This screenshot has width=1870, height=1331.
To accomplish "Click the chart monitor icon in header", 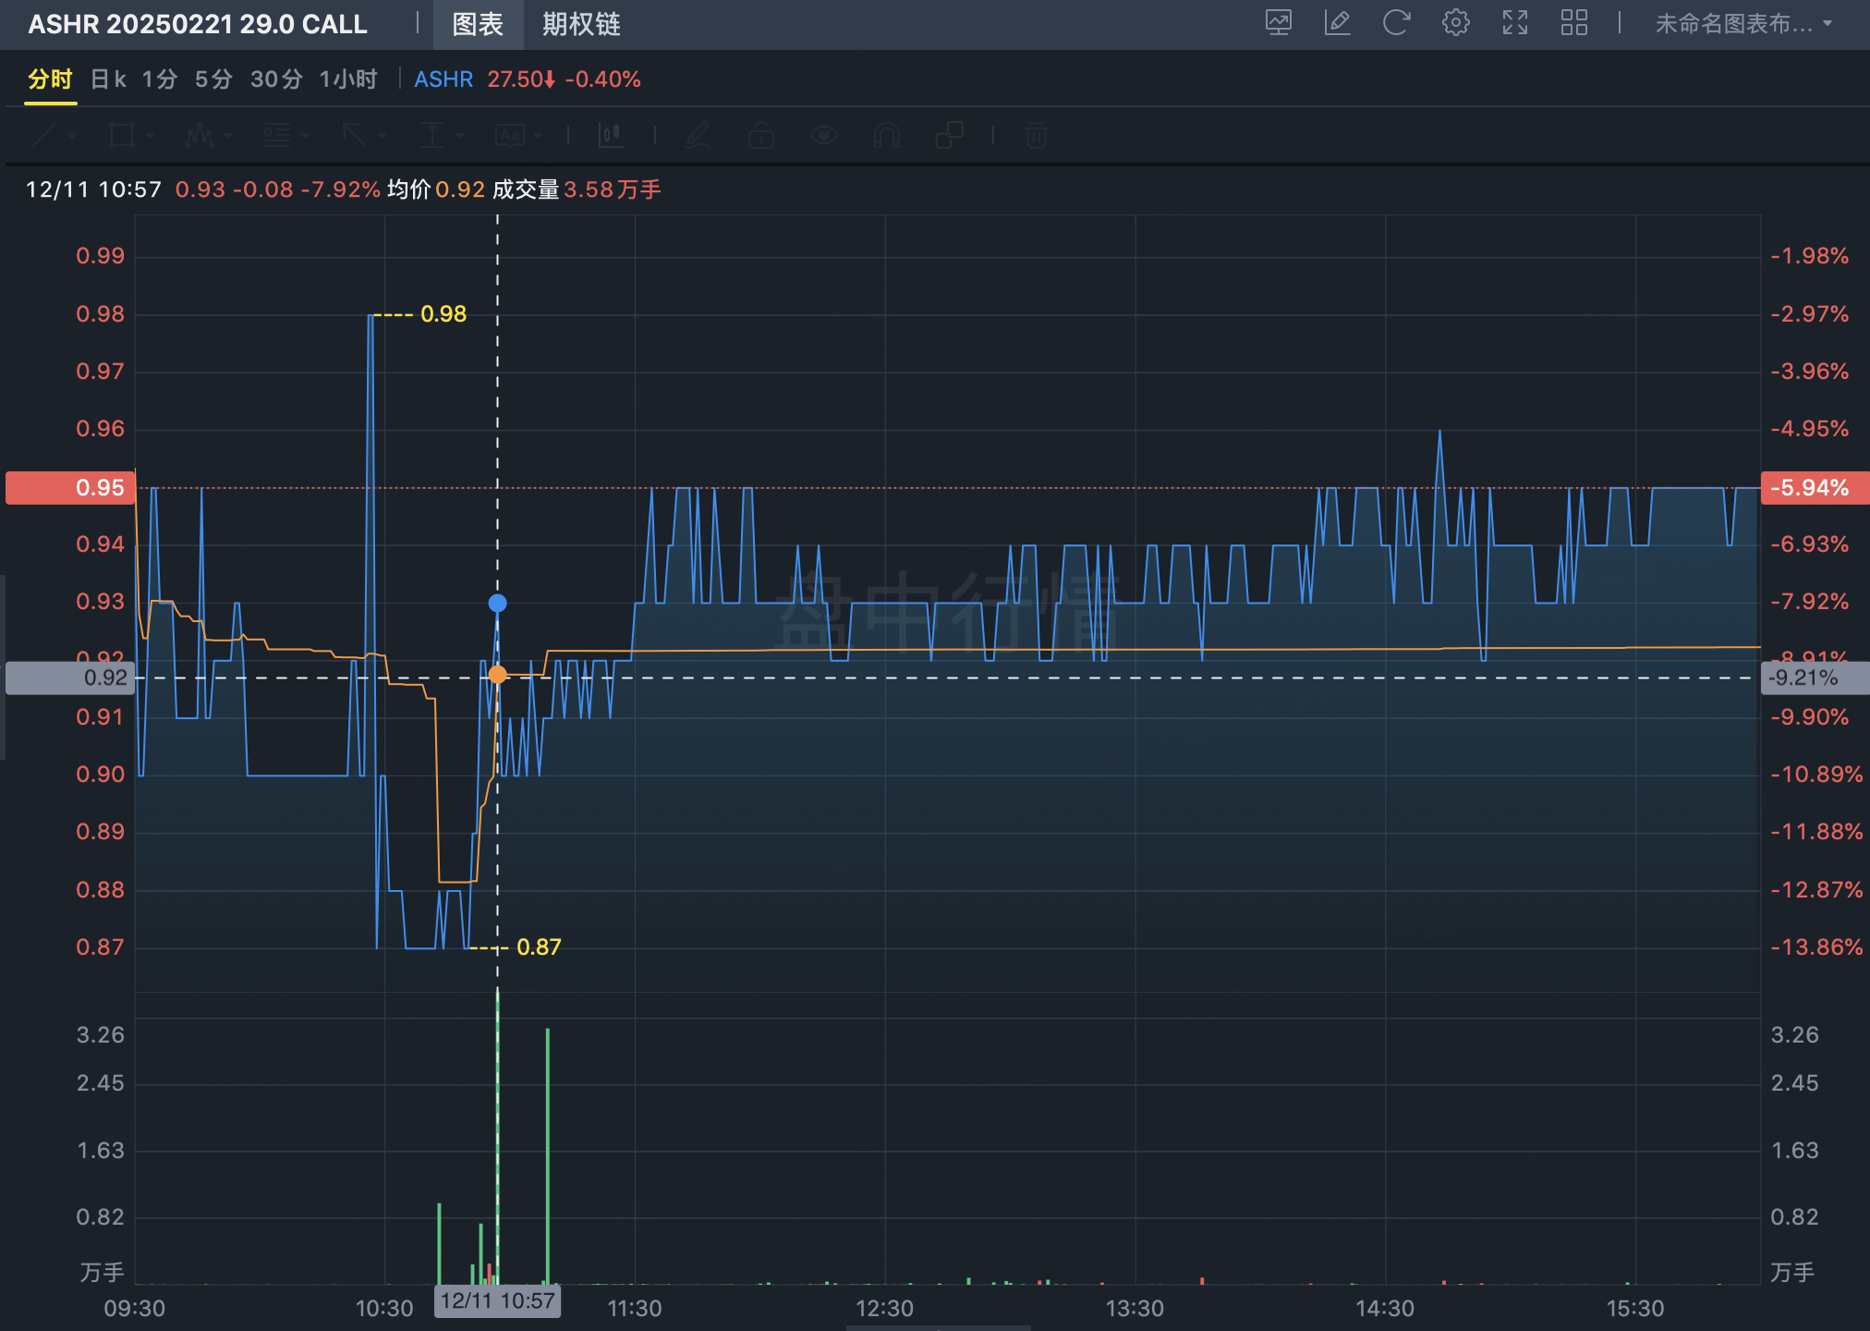I will [x=1278, y=23].
